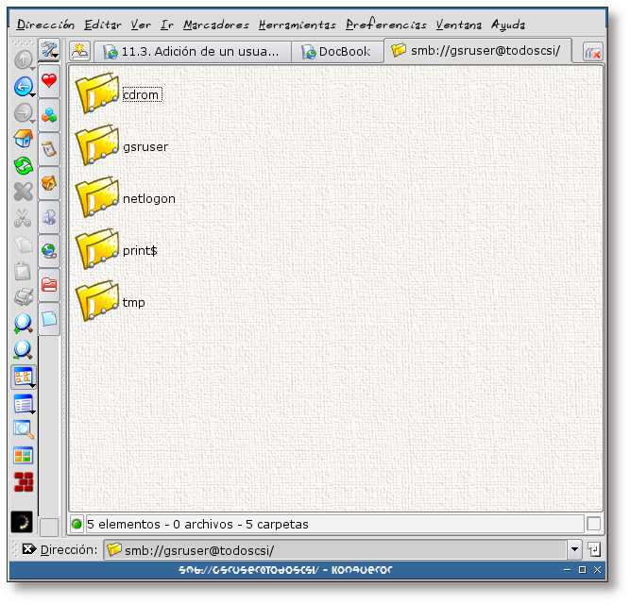Viewport: 630px width, 604px height.
Task: Open the red folder sidebar panel
Action: click(x=49, y=284)
